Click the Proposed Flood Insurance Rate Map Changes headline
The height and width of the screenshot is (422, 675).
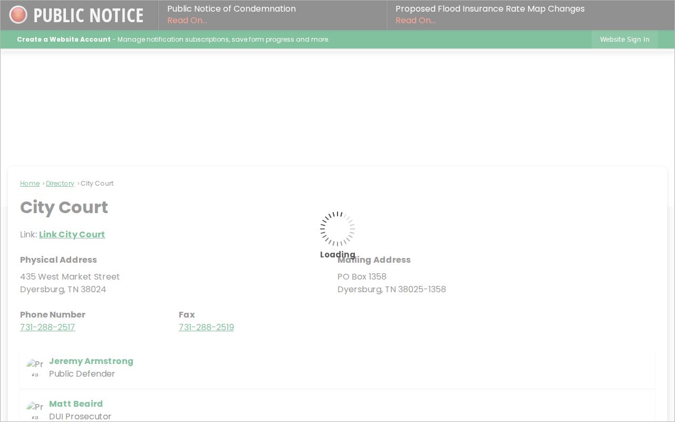pos(490,9)
